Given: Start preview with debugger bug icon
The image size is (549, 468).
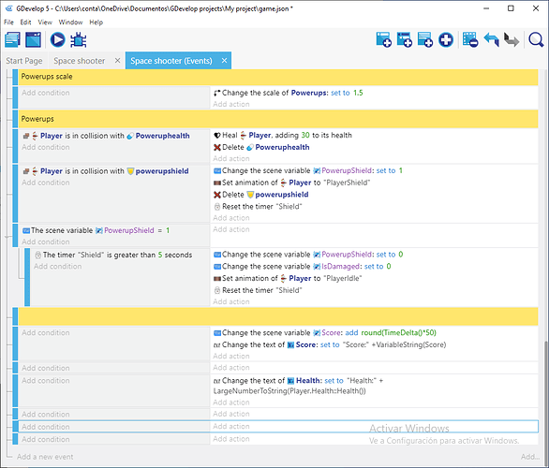Looking at the screenshot, I should click(78, 40).
